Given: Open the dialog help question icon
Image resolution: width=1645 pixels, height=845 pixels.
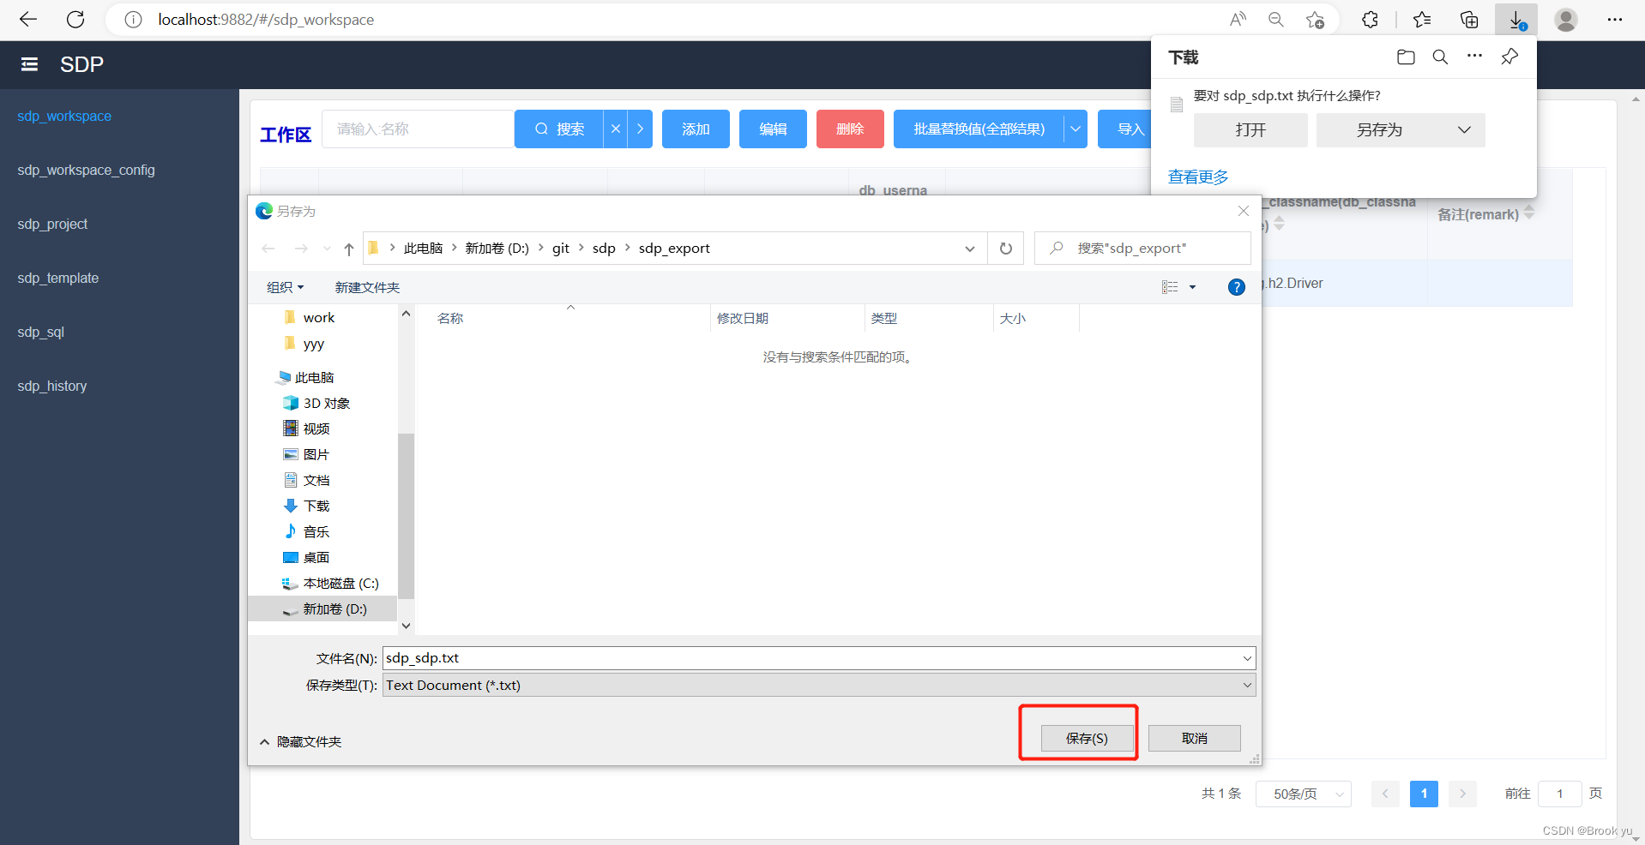Looking at the screenshot, I should coord(1236,287).
